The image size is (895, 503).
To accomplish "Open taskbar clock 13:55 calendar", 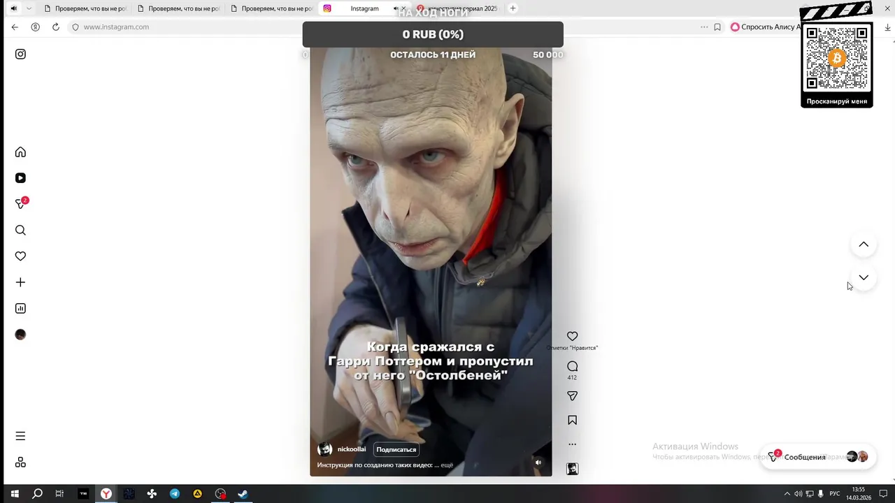I will point(859,494).
